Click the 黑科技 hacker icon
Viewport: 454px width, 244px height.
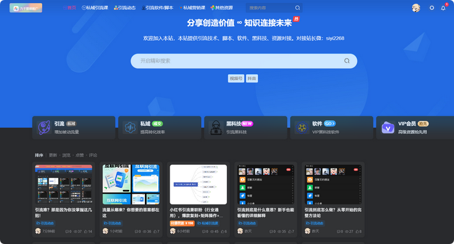[x=216, y=128]
